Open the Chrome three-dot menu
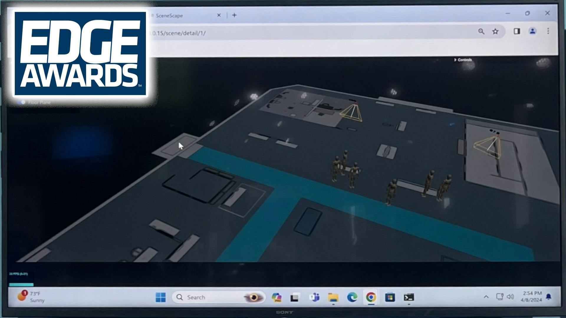566x318 pixels. pyautogui.click(x=548, y=31)
